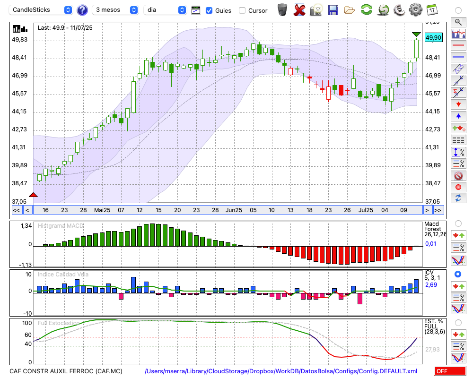Click the retracement percent tool in main sidebar

[458, 163]
